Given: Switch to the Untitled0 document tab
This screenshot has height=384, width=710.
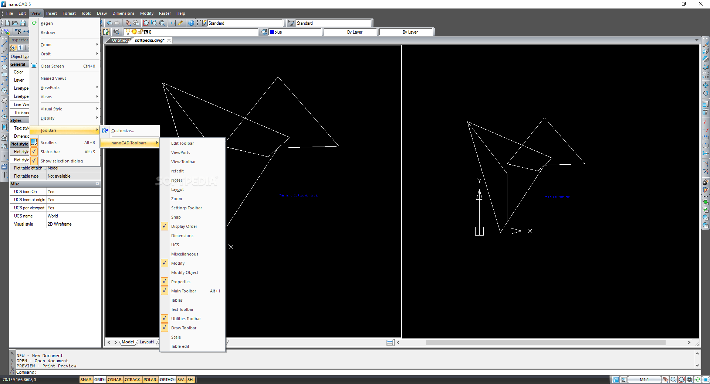Looking at the screenshot, I should pos(121,40).
